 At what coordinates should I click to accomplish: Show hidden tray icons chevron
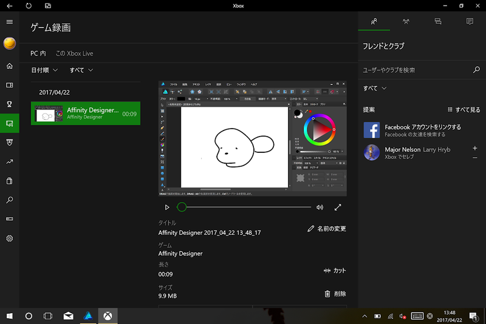tap(364, 316)
